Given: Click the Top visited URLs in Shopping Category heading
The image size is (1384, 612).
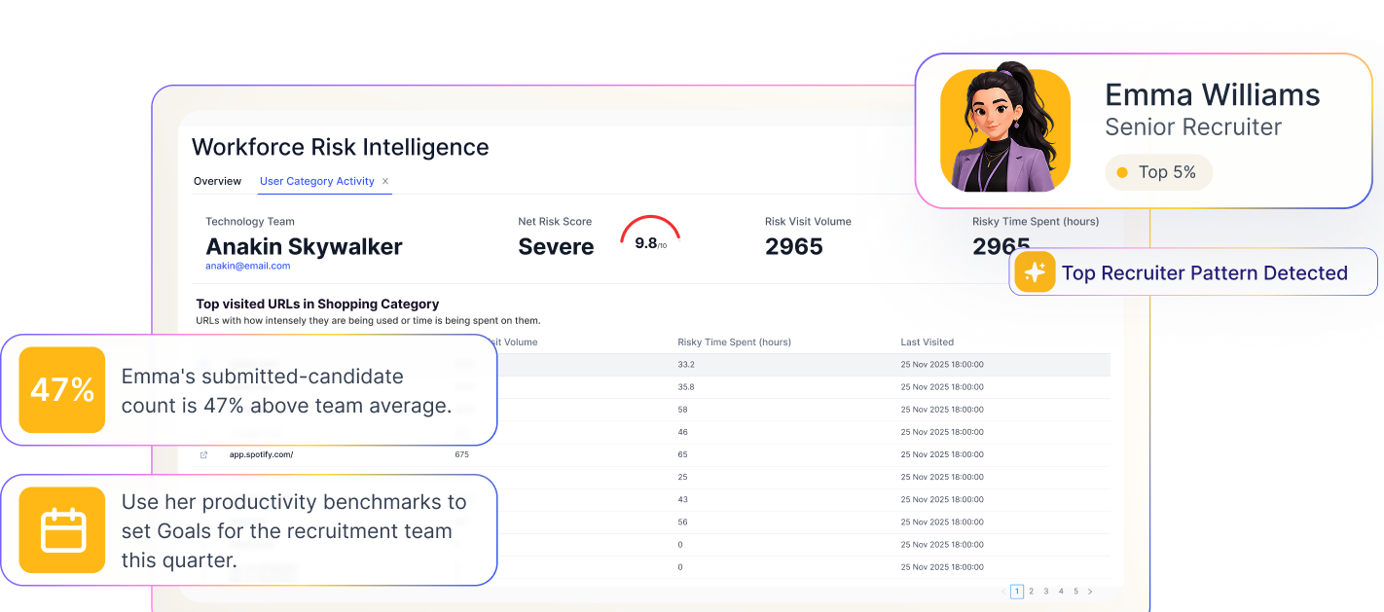Looking at the screenshot, I should coord(317,304).
